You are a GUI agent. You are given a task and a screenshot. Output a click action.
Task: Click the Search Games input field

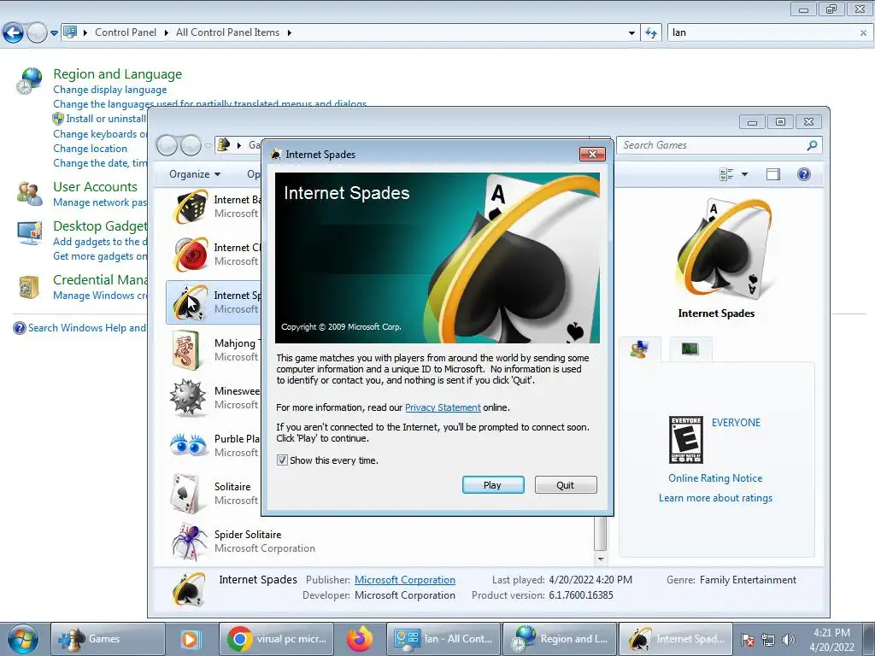[x=712, y=145]
